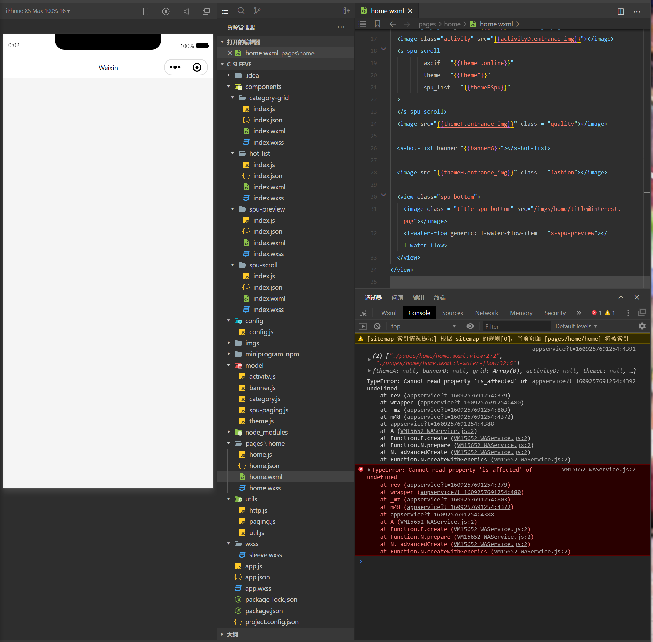This screenshot has width=653, height=642.
Task: Open the 问题 problems tab
Action: 397,298
